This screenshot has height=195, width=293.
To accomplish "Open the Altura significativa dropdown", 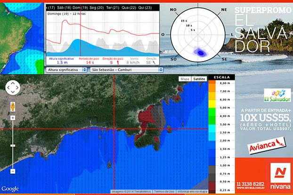I will [66, 70].
